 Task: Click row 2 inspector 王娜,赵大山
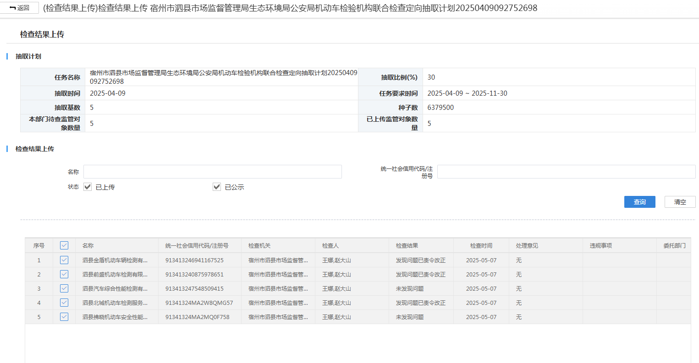coord(336,274)
